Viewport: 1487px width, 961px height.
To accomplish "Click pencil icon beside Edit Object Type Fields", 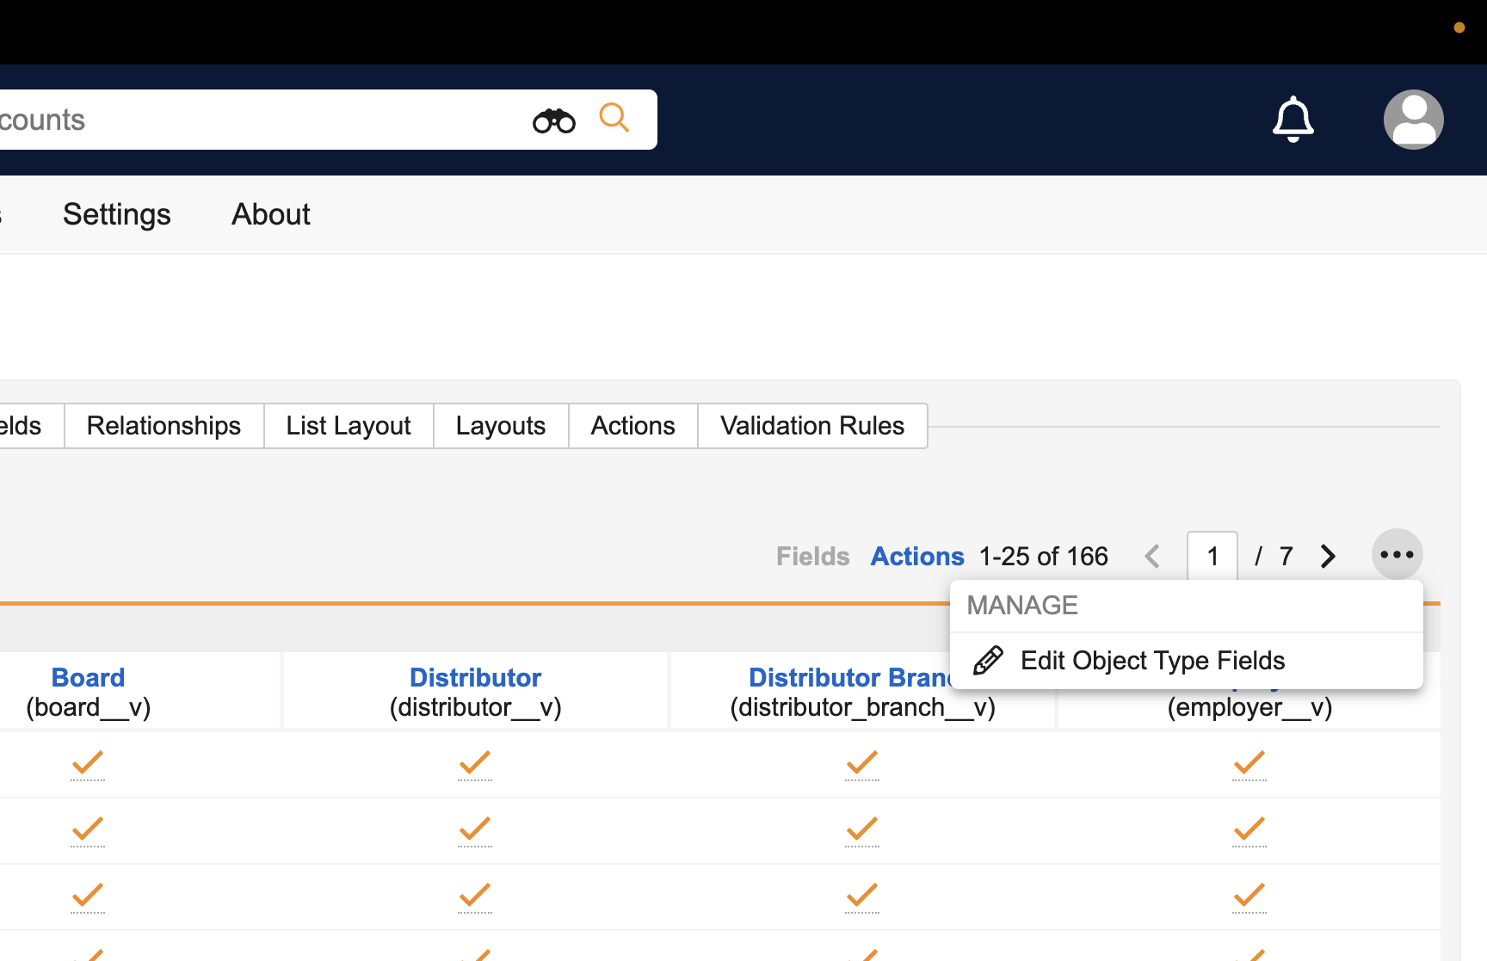I will [x=987, y=661].
